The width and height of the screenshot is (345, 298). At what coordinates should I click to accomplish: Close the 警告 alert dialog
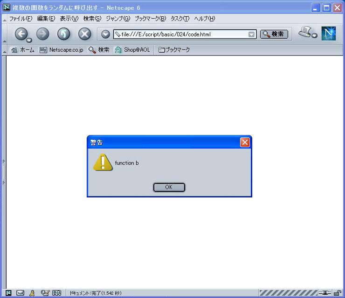click(x=245, y=142)
